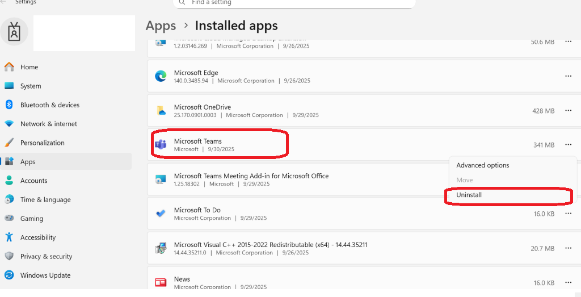Open more options for Microsoft OneDrive
The height and width of the screenshot is (297, 581).
click(568, 111)
